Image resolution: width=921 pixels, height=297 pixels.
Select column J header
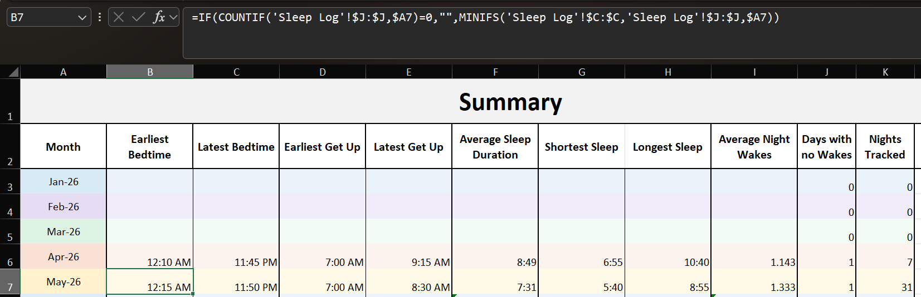827,72
